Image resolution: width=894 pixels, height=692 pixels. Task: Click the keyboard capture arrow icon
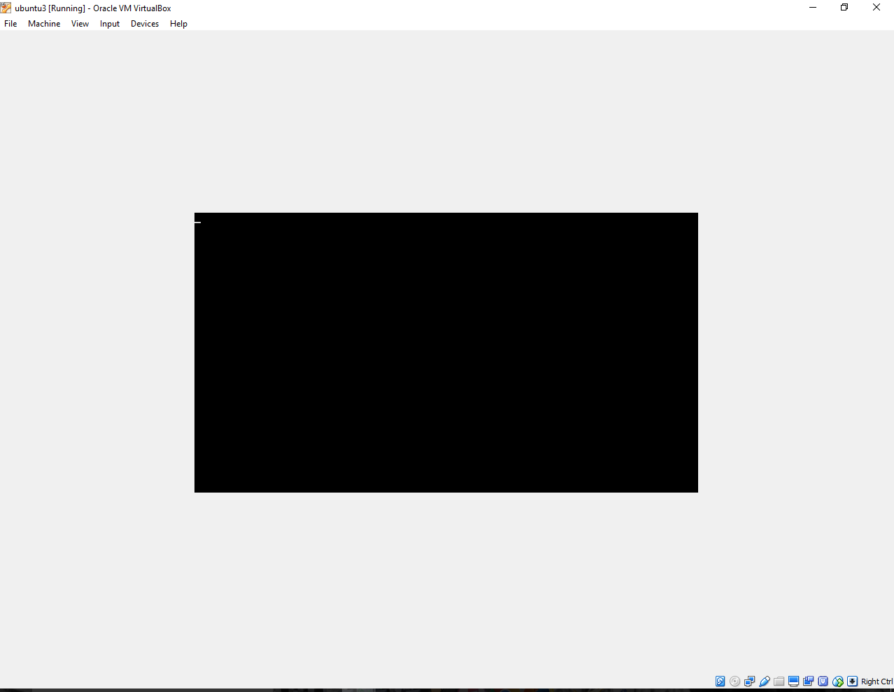(x=852, y=682)
